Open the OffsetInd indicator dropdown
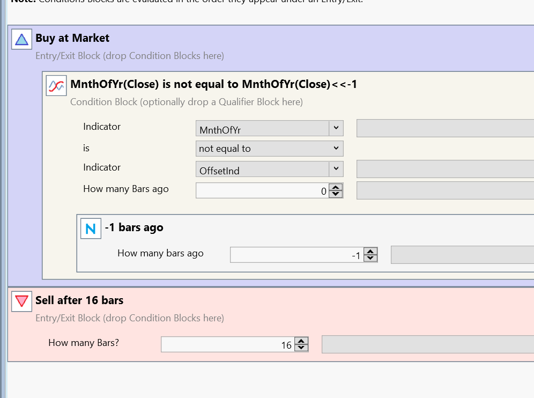Screen dimensions: 534x398 [336, 169]
